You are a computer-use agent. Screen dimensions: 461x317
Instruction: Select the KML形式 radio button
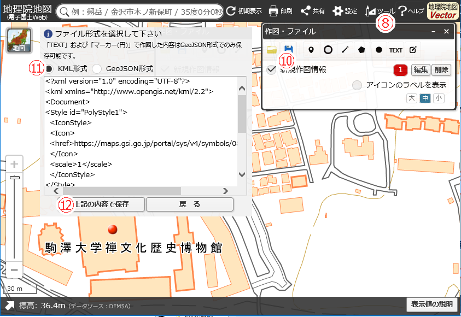tap(50, 69)
